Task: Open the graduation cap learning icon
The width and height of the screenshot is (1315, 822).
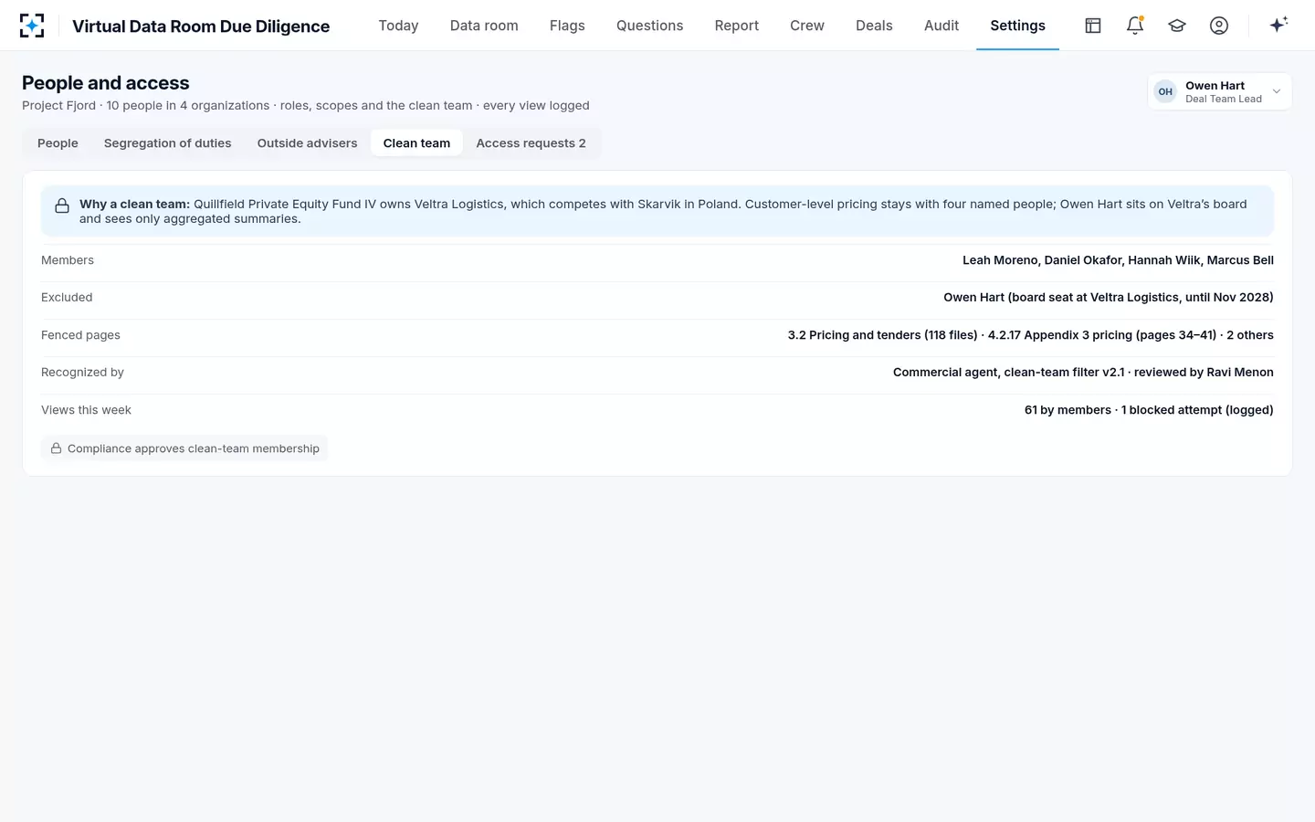Action: pos(1177,26)
